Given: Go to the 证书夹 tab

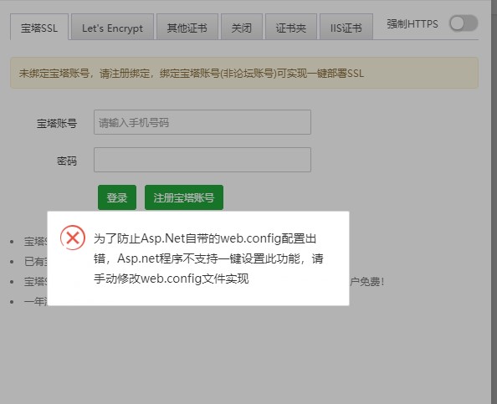Looking at the screenshot, I should [x=291, y=28].
